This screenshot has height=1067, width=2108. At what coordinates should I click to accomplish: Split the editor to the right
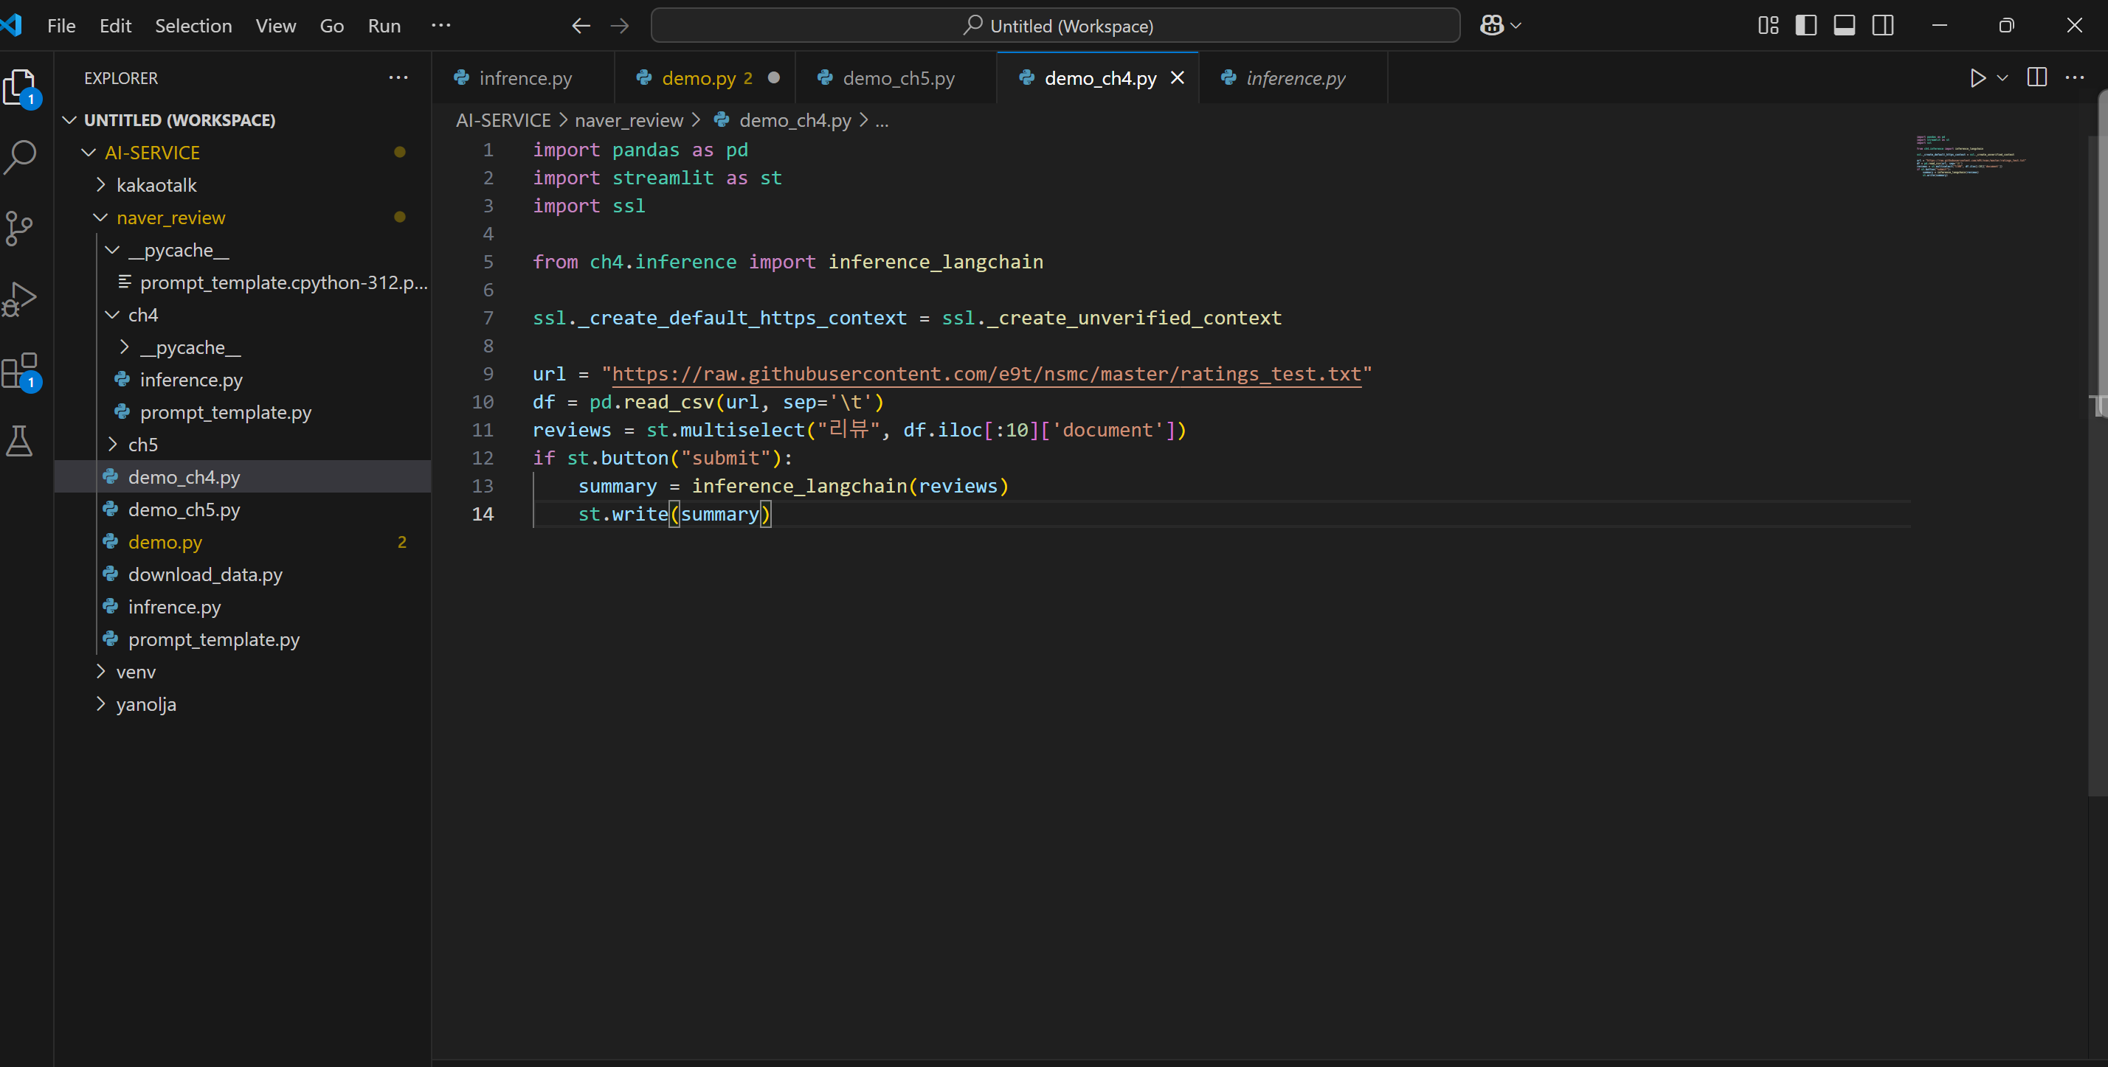(2036, 77)
